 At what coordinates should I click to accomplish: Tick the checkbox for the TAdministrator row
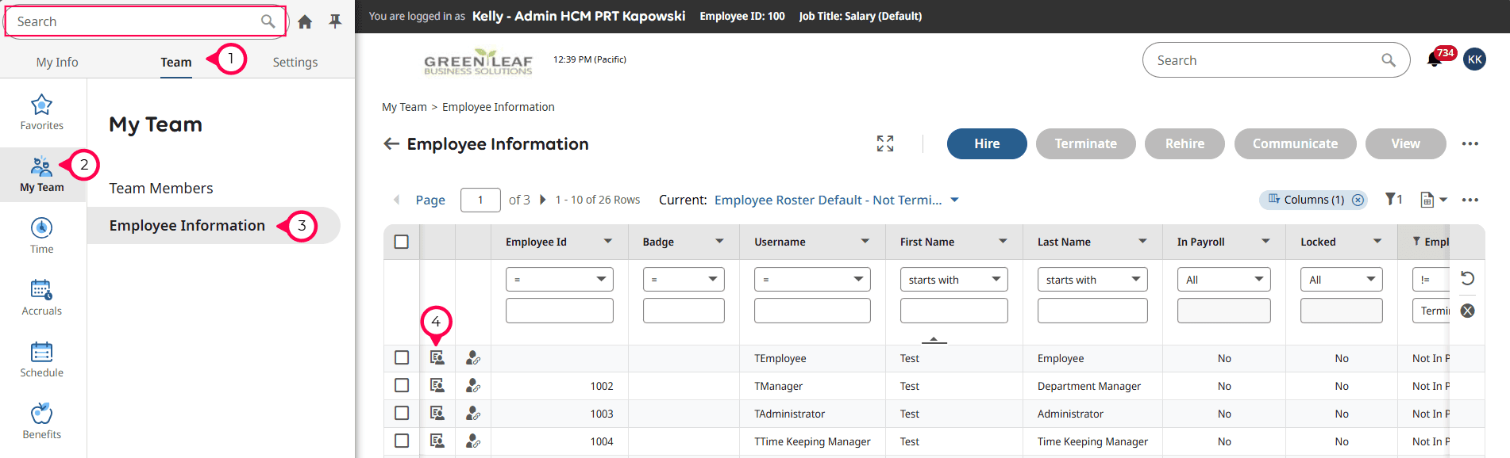(402, 414)
